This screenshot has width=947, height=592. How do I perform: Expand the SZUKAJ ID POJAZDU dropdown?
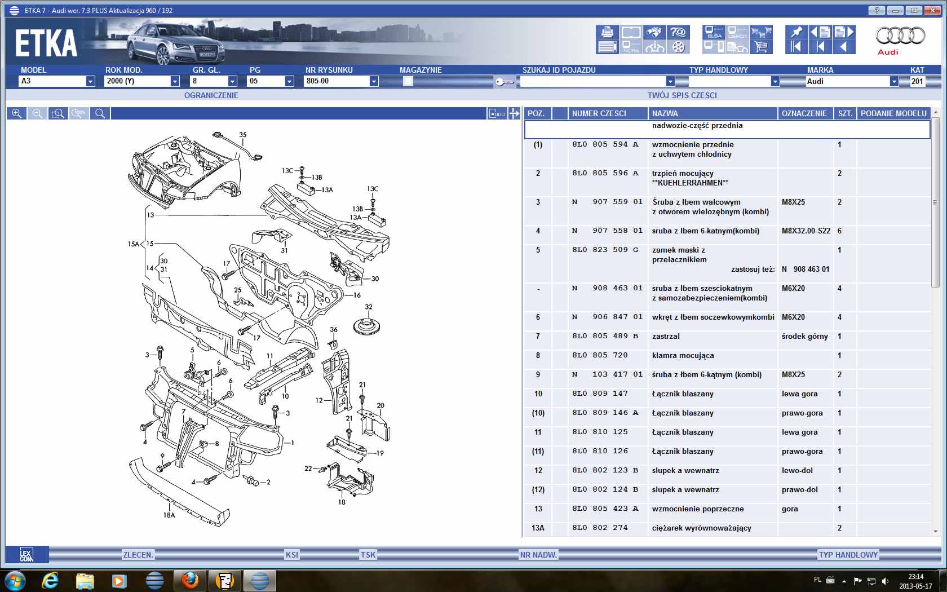[670, 81]
